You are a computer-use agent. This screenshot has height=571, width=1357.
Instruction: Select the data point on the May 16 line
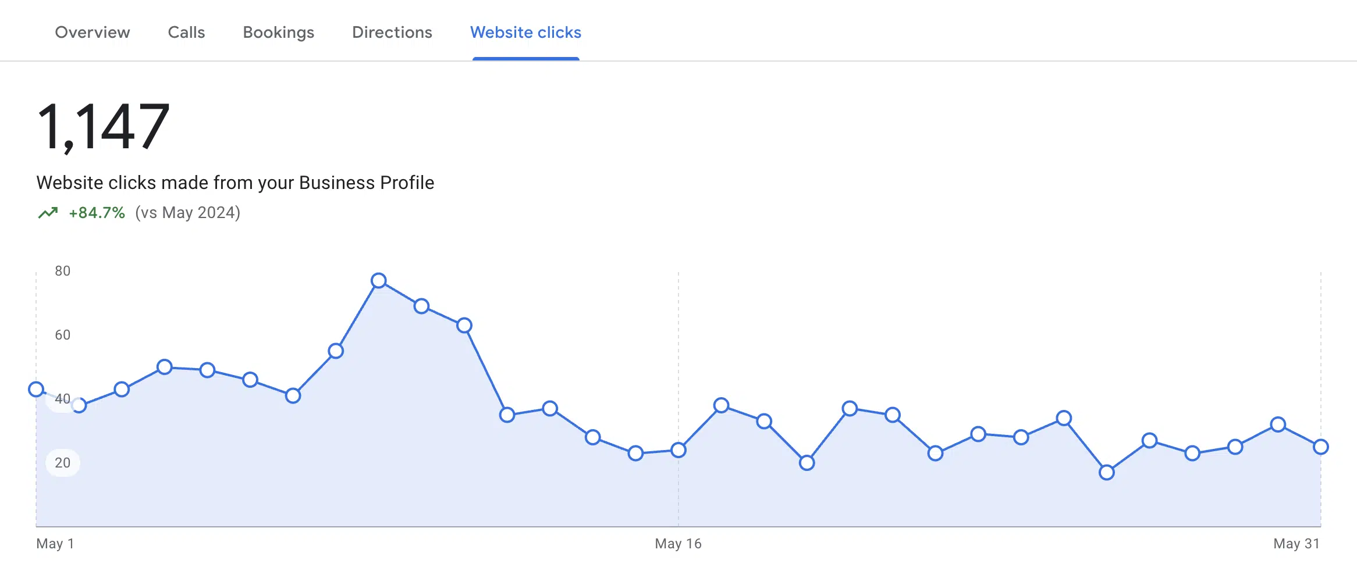click(x=678, y=450)
